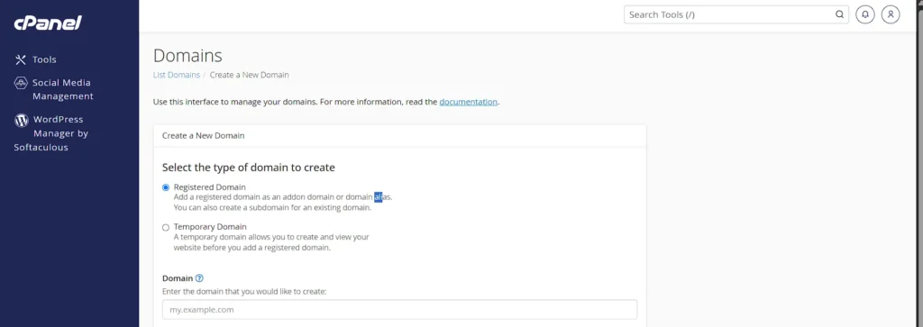This screenshot has width=923, height=327.
Task: Click the Create a New Domain breadcrumb text
Action: point(249,76)
